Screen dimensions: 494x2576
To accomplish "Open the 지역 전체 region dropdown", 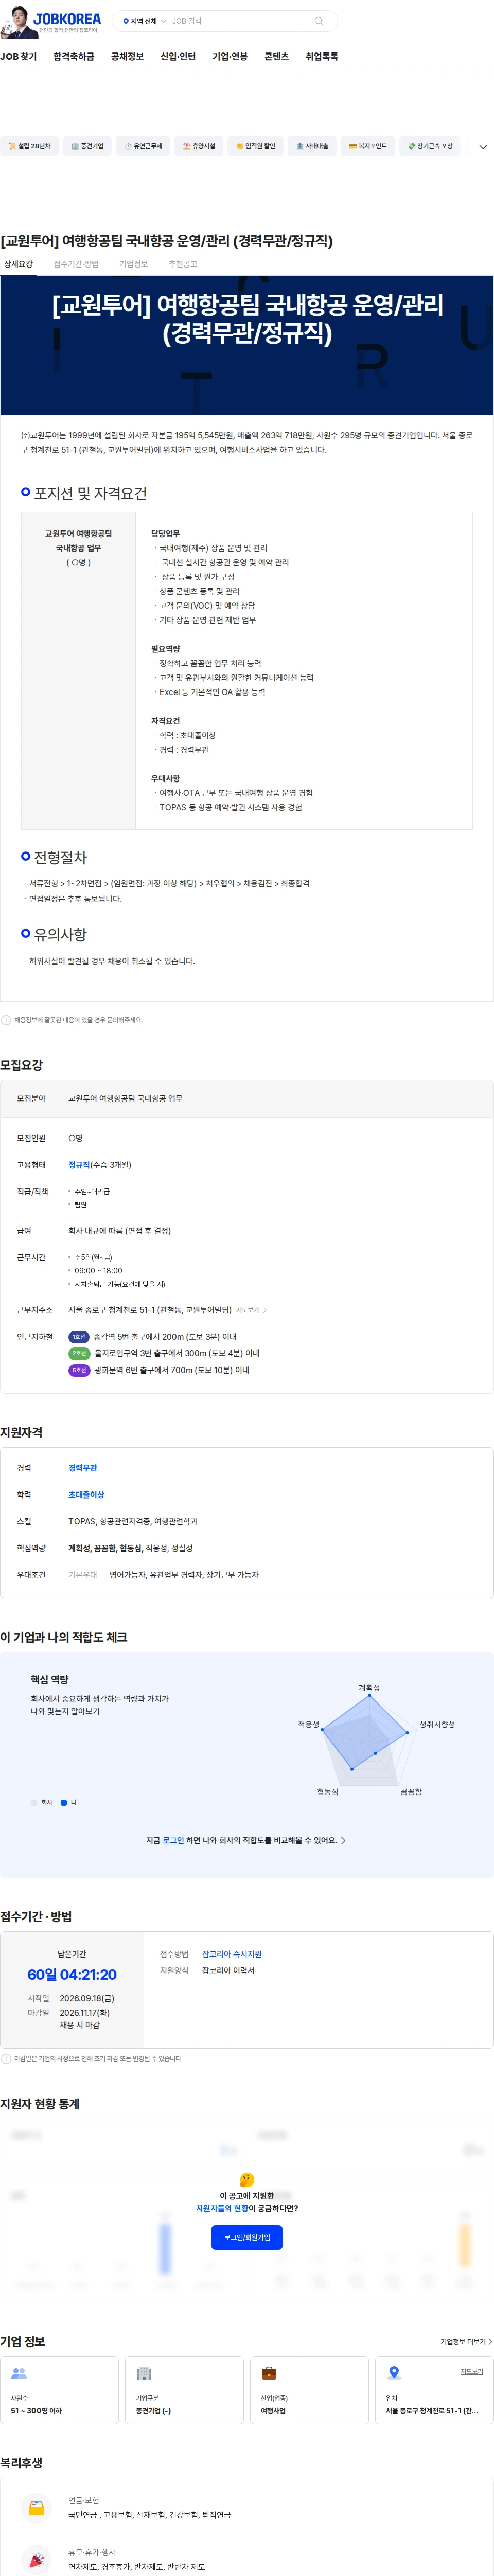I will 144,21.
